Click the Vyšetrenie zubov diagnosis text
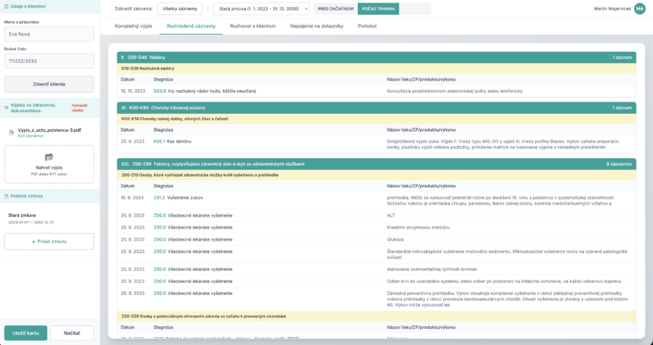Screen dimensions: 653x345 coord(185,198)
